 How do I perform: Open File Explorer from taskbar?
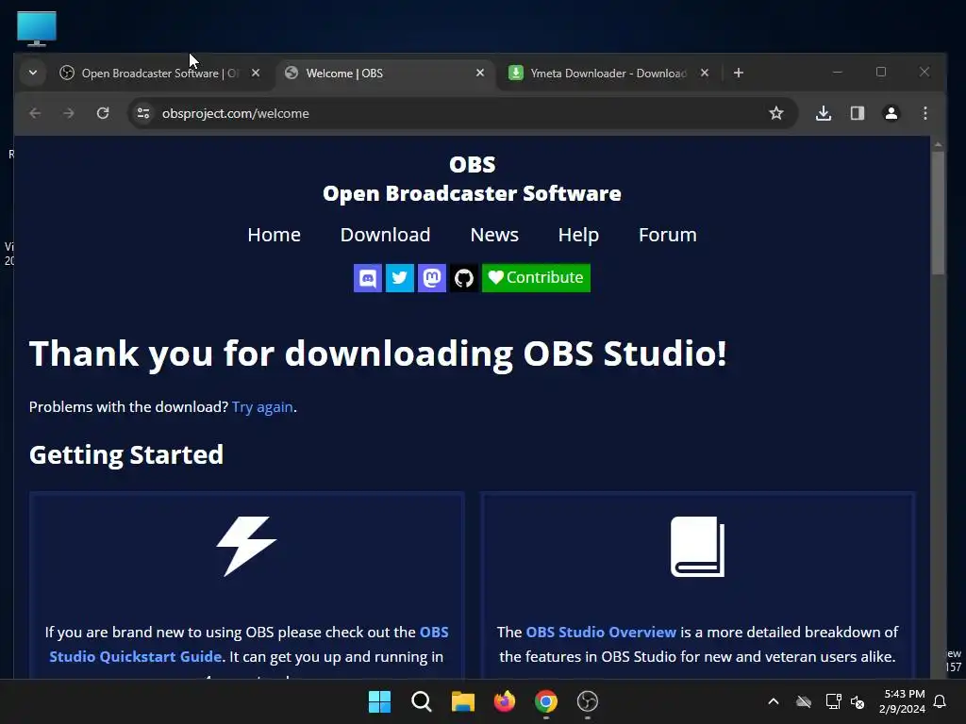point(462,701)
